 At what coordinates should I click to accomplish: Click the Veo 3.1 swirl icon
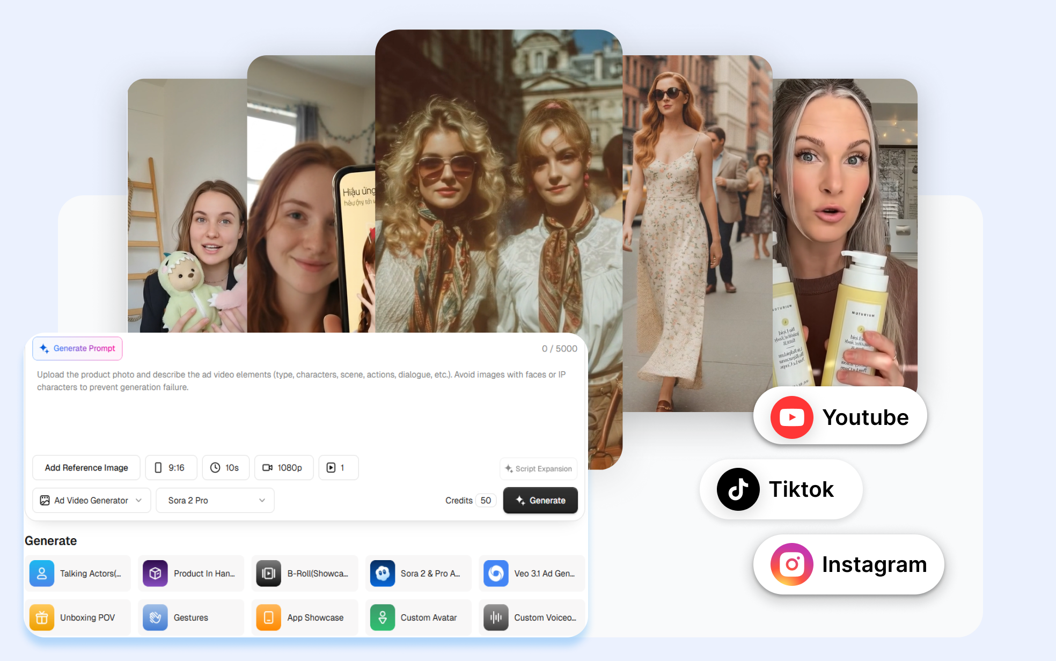pos(496,574)
